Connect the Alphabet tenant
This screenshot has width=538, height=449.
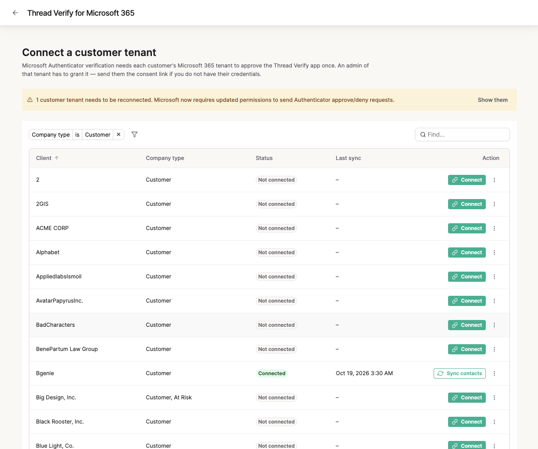click(467, 253)
